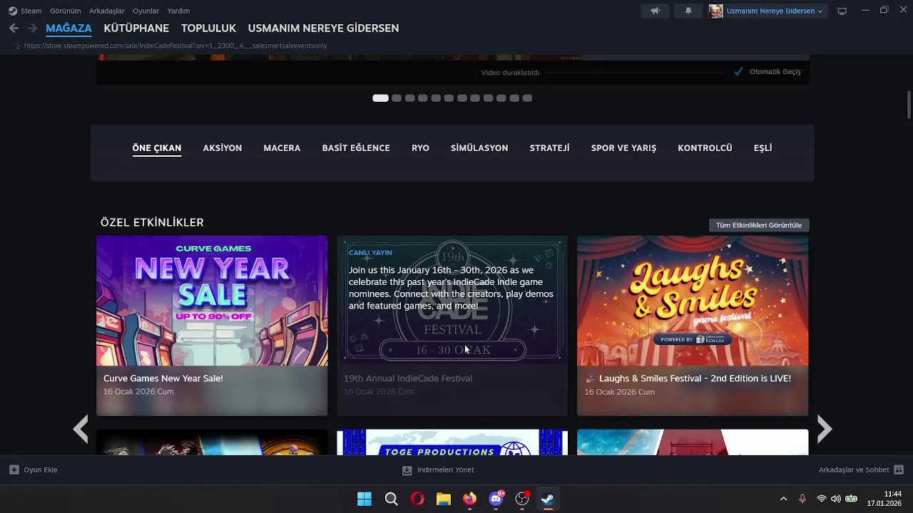Launch Opera from the taskbar

click(417, 499)
